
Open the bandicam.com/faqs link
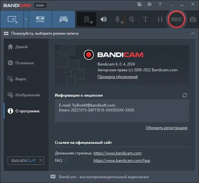122,161
